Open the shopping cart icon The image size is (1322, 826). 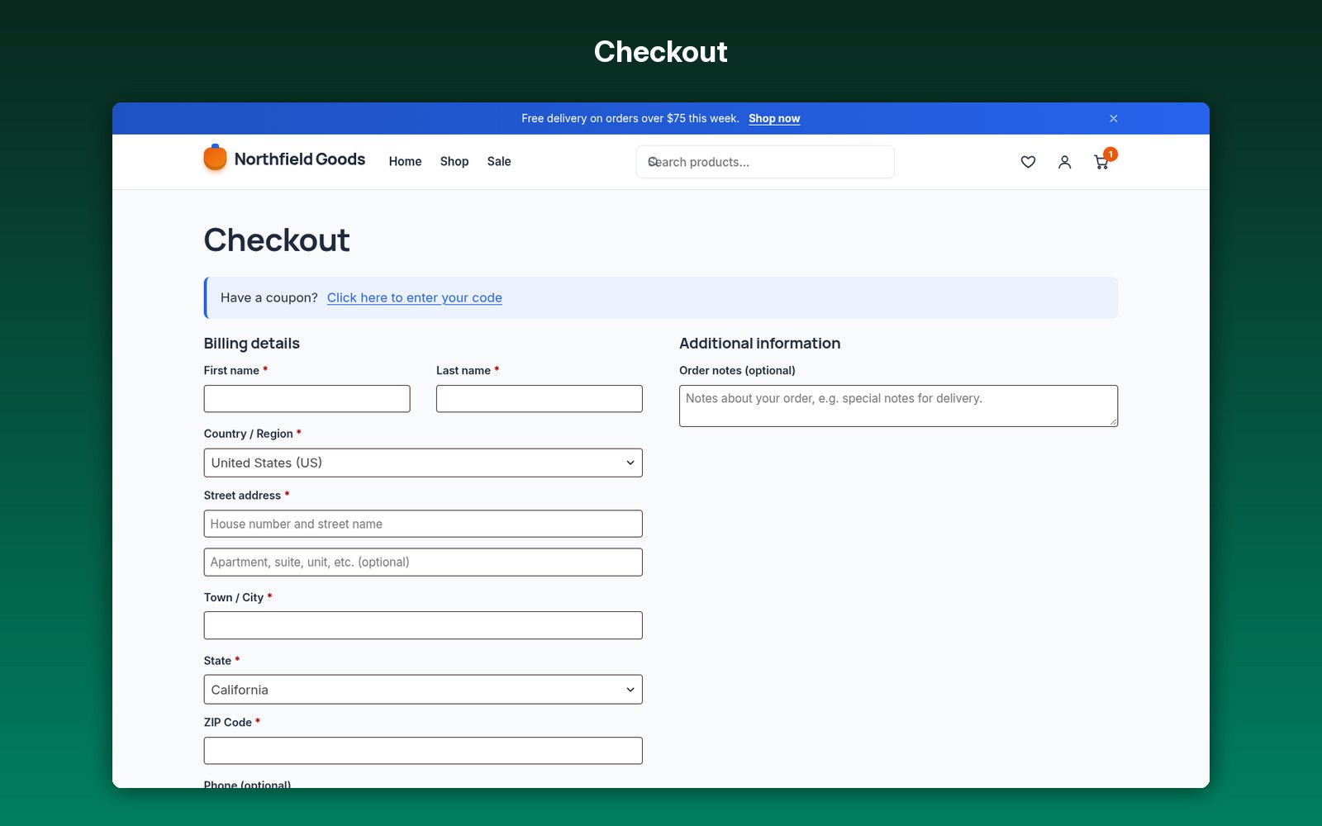(1101, 163)
